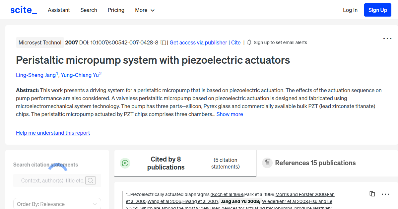Click the bell icon for email alerts
Screen dimensions: 398x209
pos(249,42)
